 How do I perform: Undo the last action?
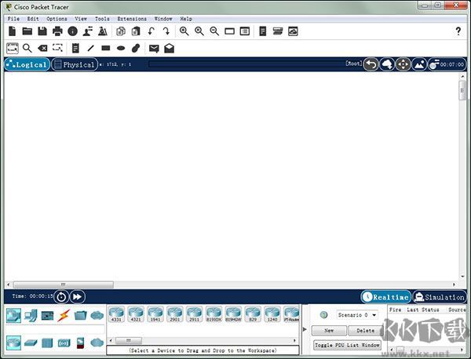click(151, 31)
